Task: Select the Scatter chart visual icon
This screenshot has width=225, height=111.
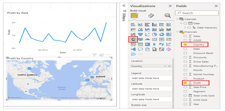Action: click(x=147, y=34)
